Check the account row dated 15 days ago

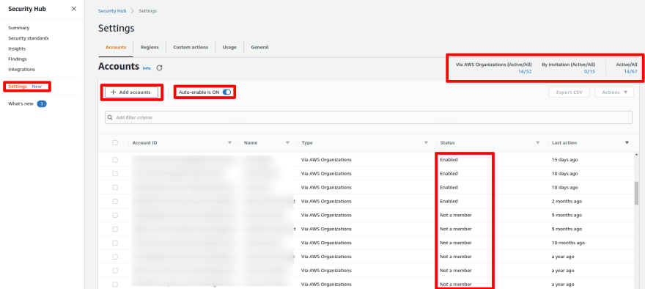[115, 159]
